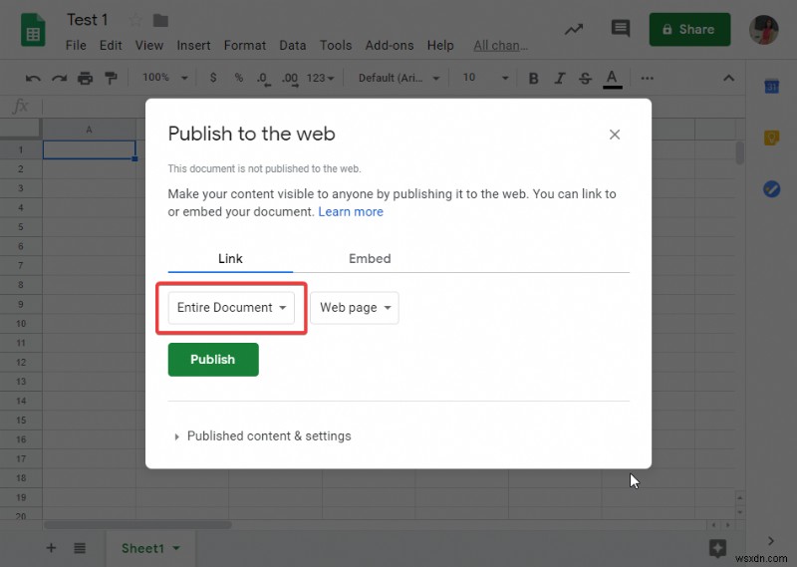Open the Entire Document dropdown
This screenshot has height=567, width=797.
pos(231,308)
